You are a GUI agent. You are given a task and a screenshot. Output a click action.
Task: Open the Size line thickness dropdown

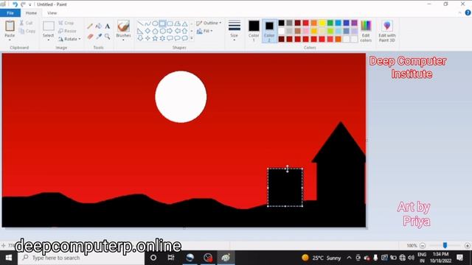(235, 31)
